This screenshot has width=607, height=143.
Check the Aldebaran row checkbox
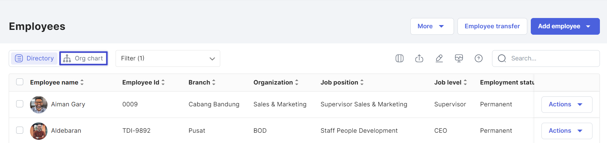click(20, 130)
